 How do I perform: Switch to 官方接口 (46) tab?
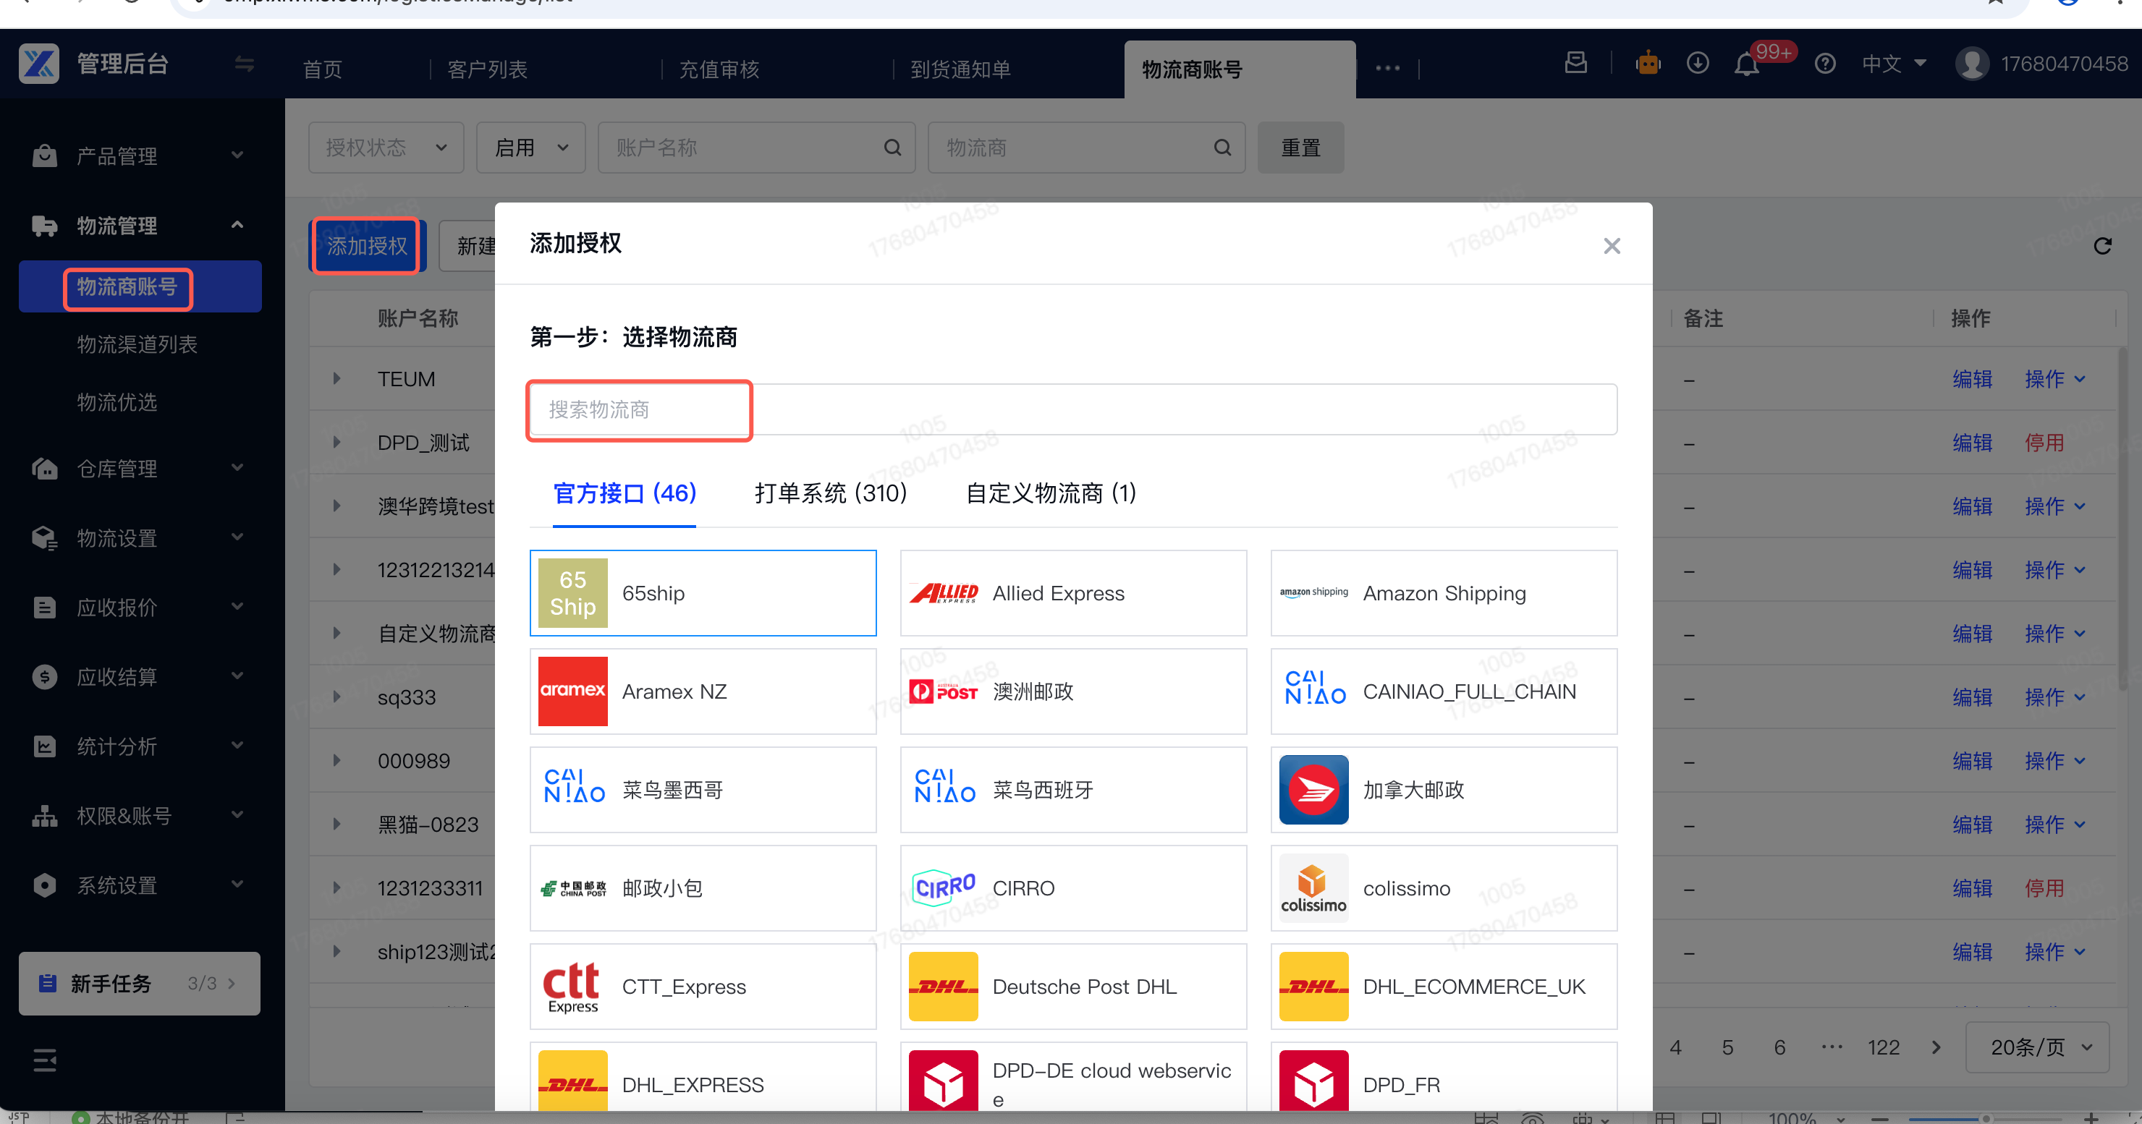625,494
